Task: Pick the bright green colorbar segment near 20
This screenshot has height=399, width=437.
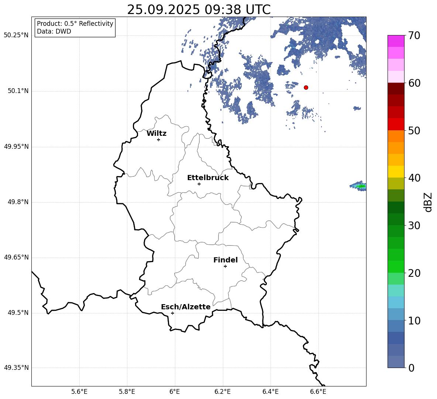Action: [x=396, y=266]
